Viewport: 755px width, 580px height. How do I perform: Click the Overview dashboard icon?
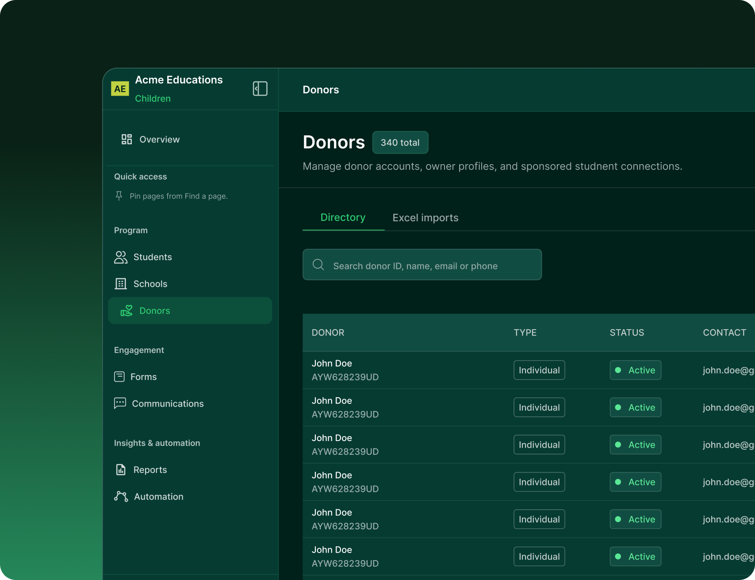coord(126,139)
